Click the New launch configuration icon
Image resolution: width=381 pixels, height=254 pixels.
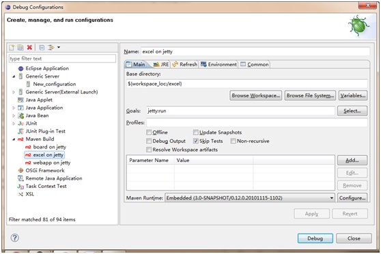point(12,47)
